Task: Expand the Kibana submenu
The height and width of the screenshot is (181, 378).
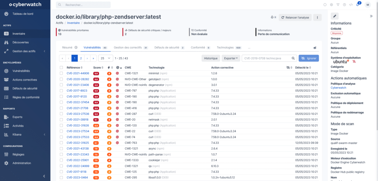Action: (x=45, y=134)
